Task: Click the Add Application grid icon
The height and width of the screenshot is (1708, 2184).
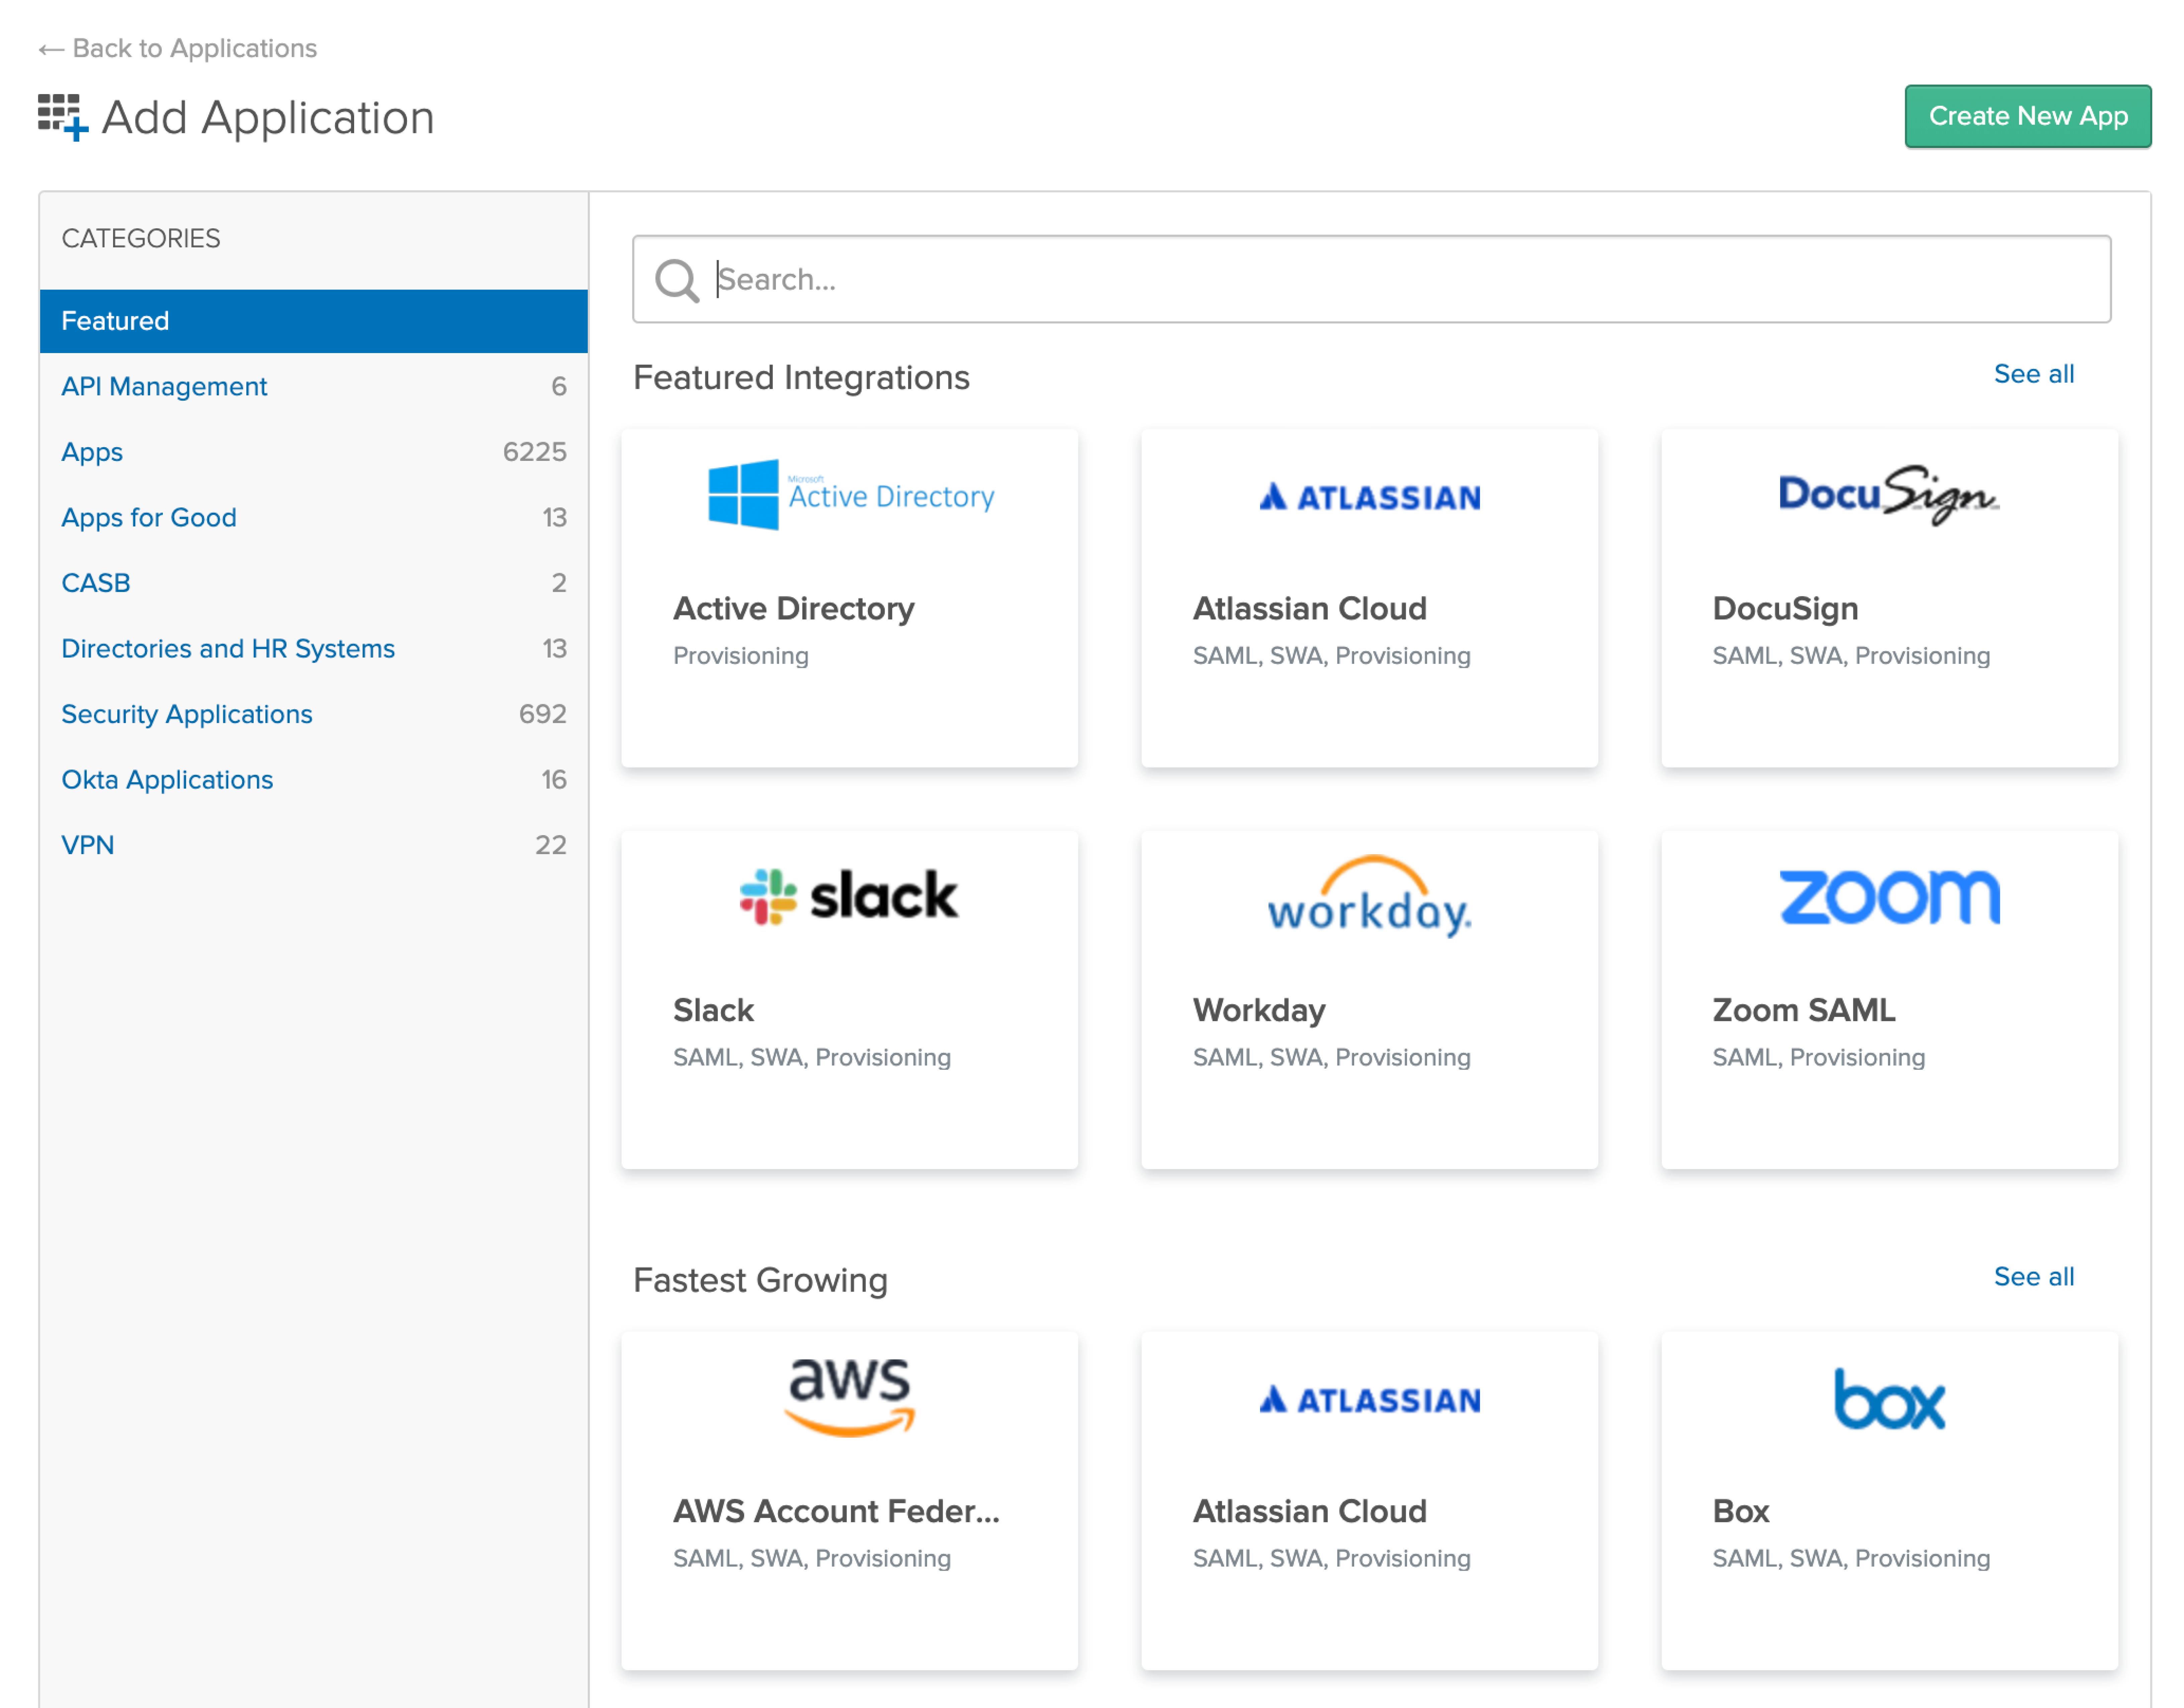Action: click(x=62, y=117)
